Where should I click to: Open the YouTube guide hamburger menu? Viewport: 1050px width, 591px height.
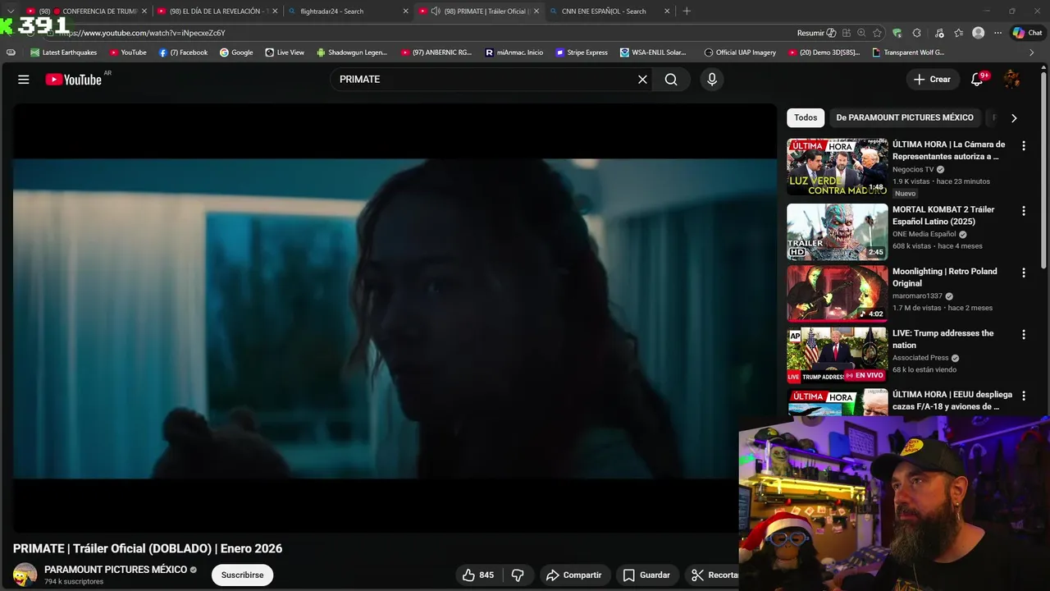[24, 80]
